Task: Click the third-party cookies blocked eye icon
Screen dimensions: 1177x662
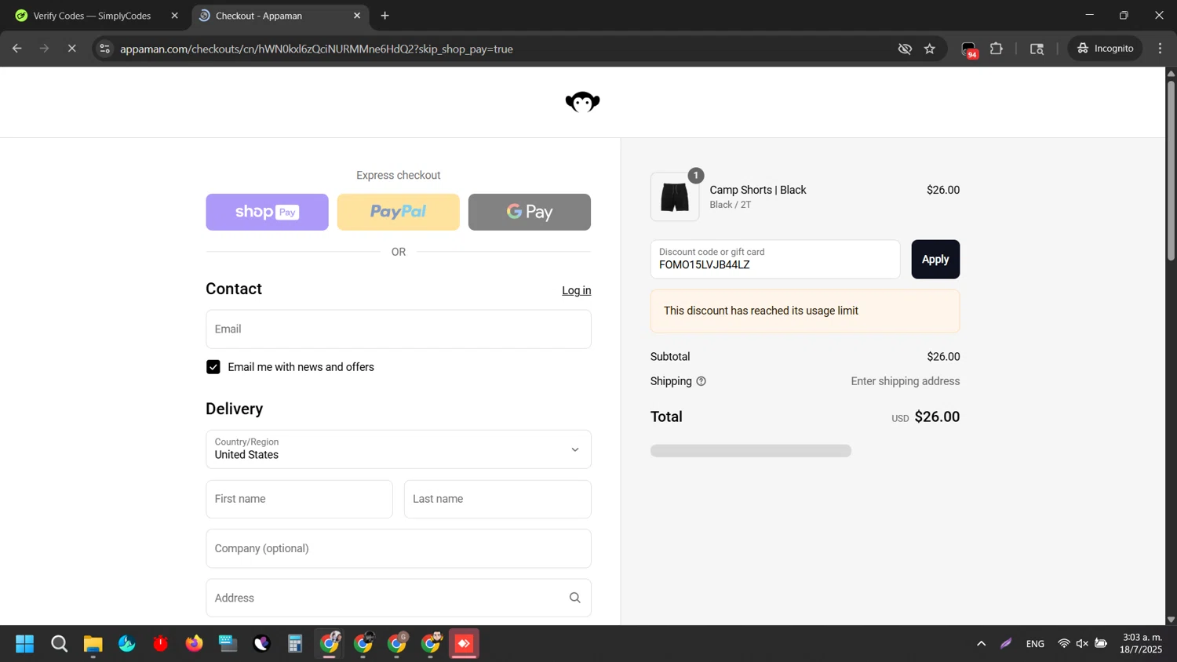Action: (x=905, y=49)
